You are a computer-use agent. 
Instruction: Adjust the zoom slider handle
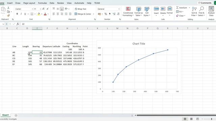pos(212,119)
